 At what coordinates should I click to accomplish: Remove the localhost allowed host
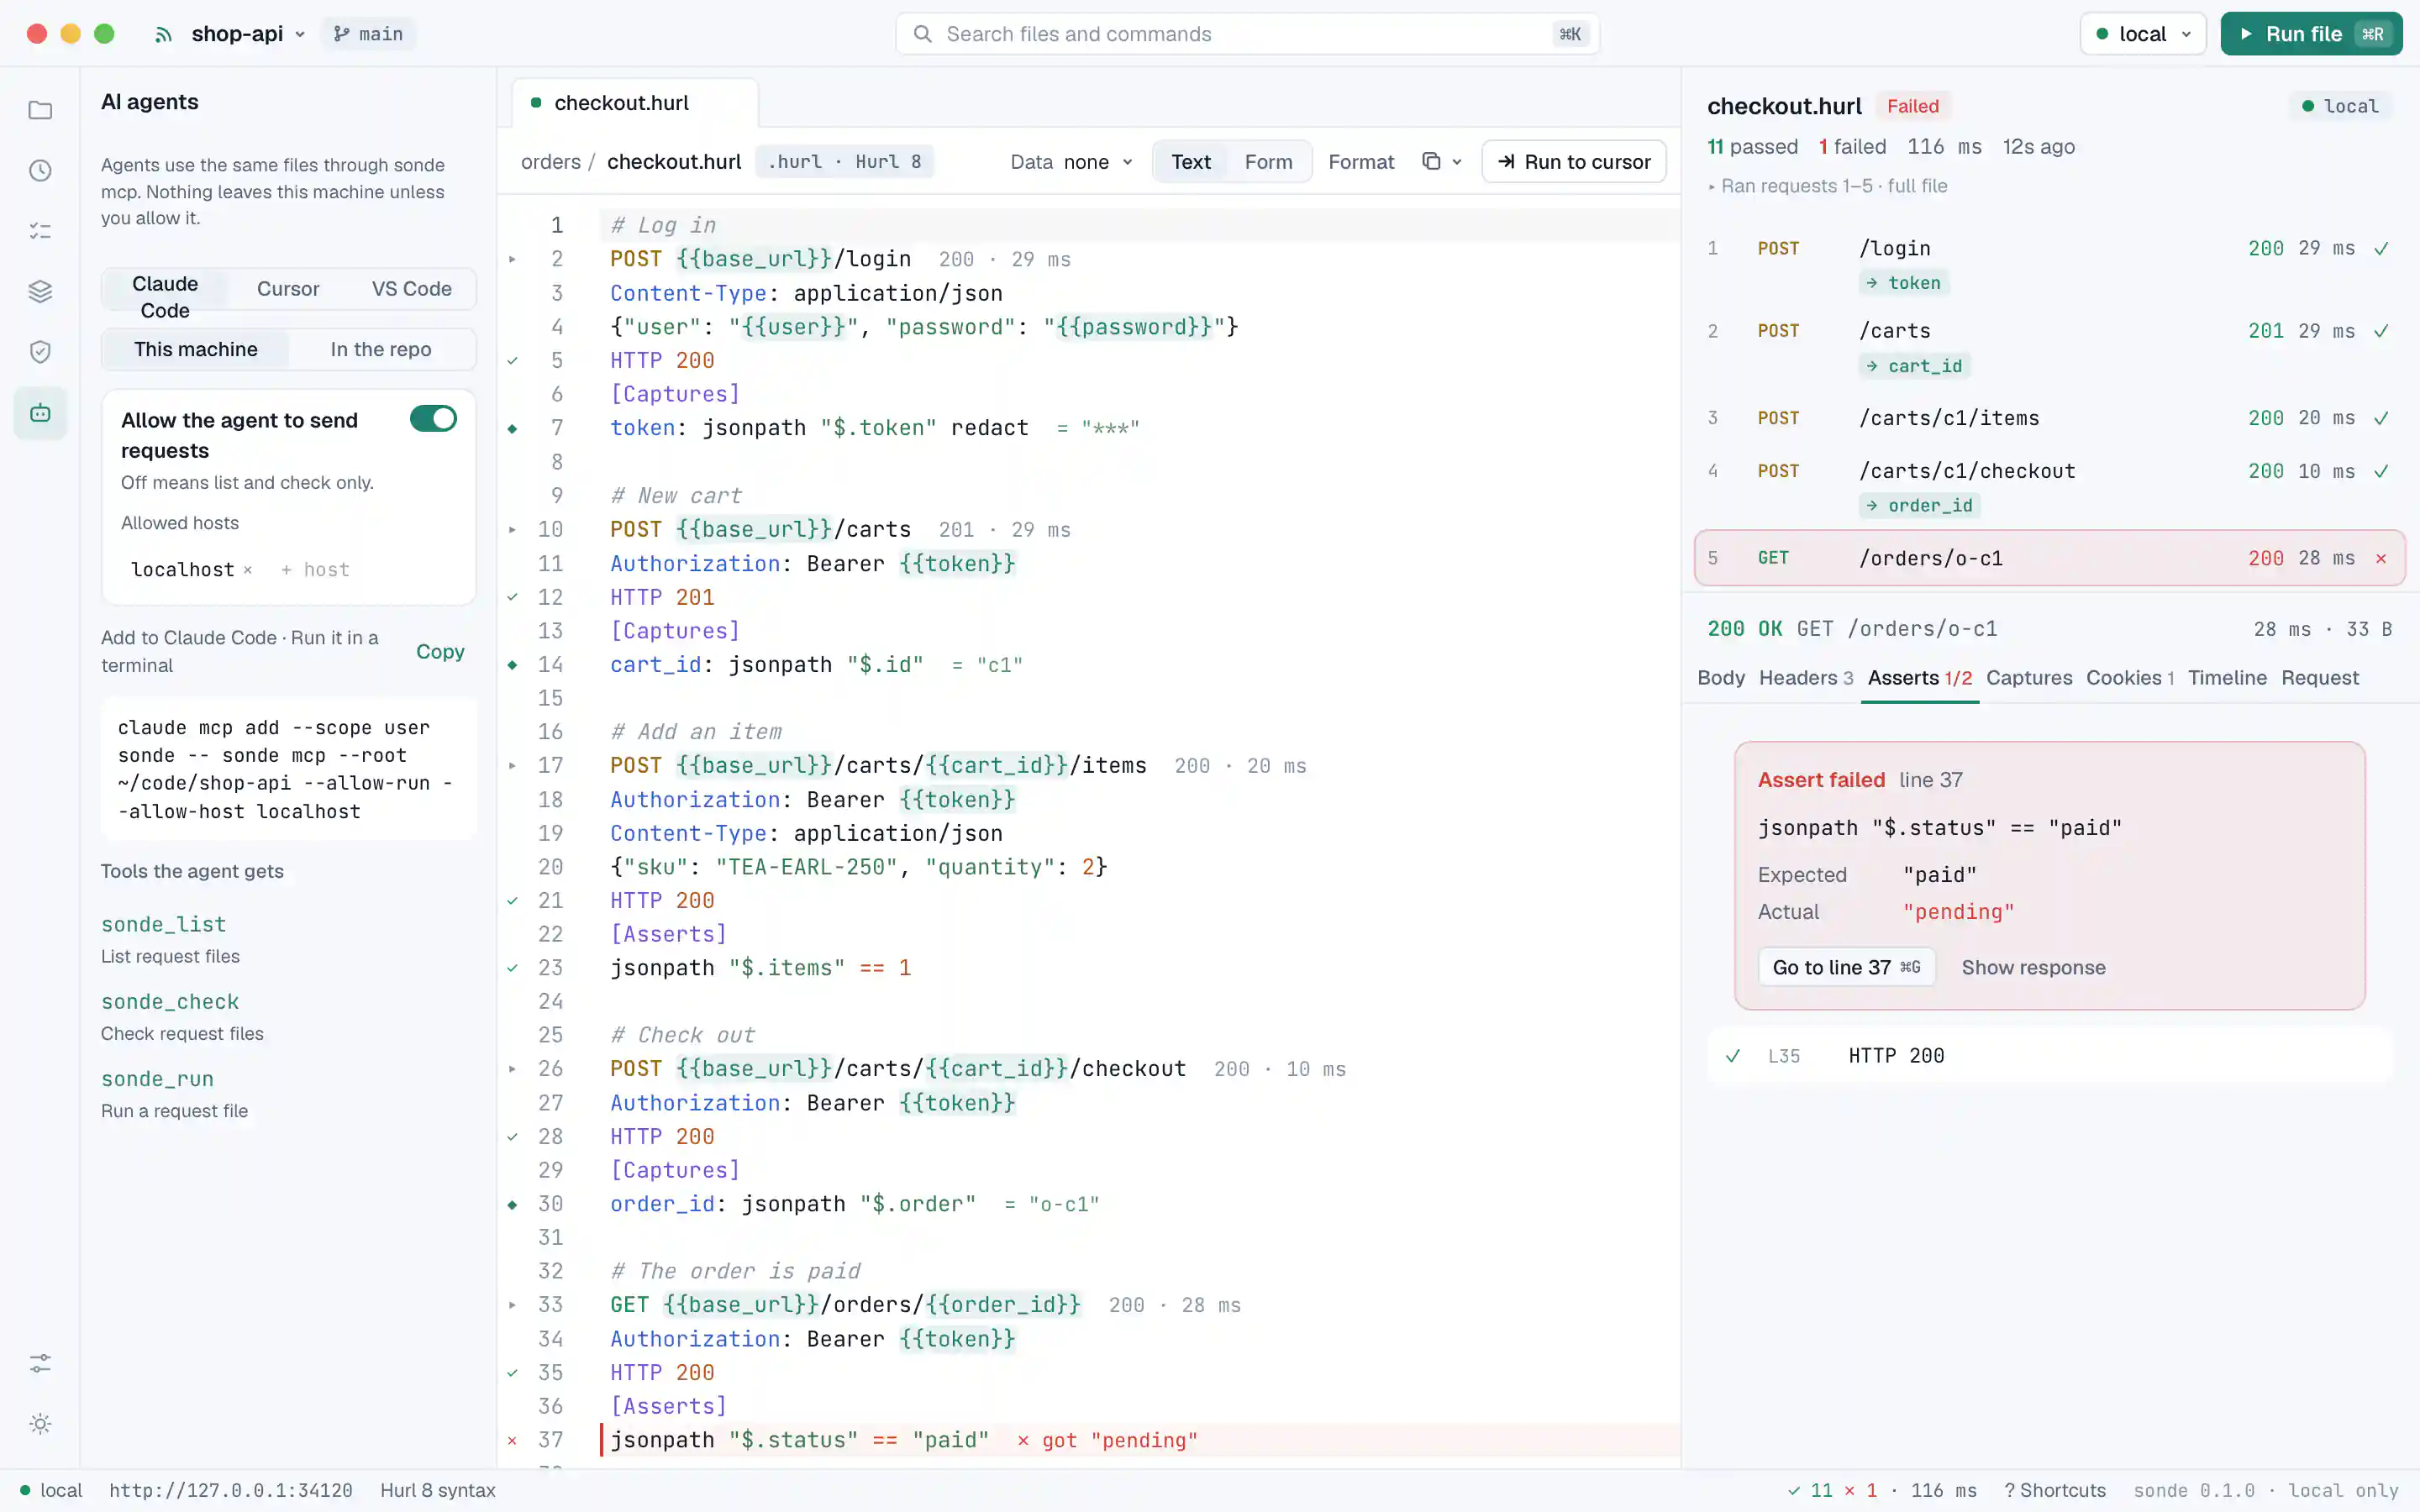(x=248, y=570)
